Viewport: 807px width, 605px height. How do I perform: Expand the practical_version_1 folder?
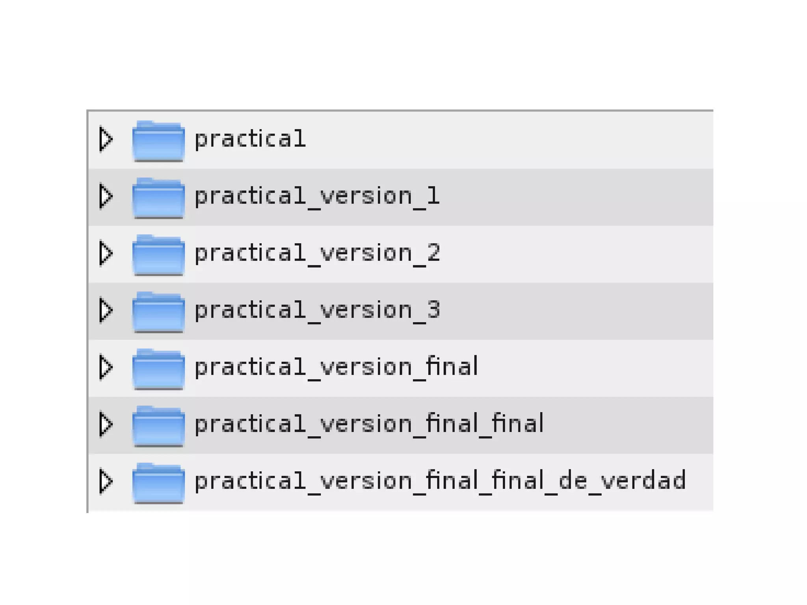pyautogui.click(x=106, y=196)
